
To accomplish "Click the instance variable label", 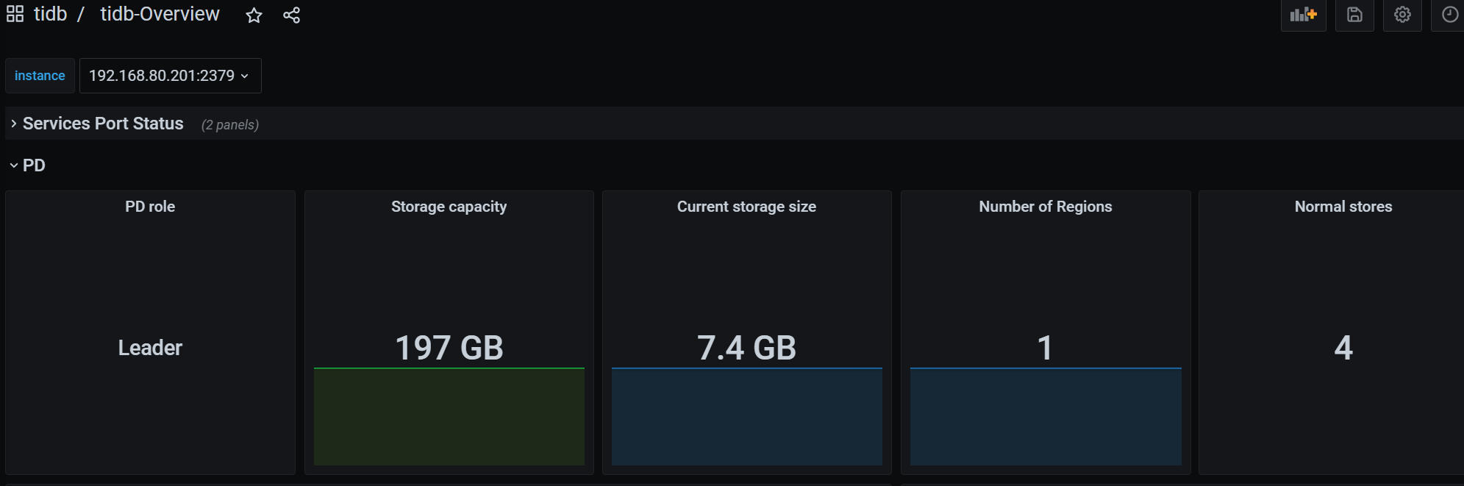I will point(40,76).
